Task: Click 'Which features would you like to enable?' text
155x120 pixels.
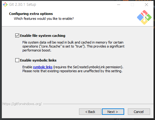Action: pyautogui.click(x=44, y=19)
